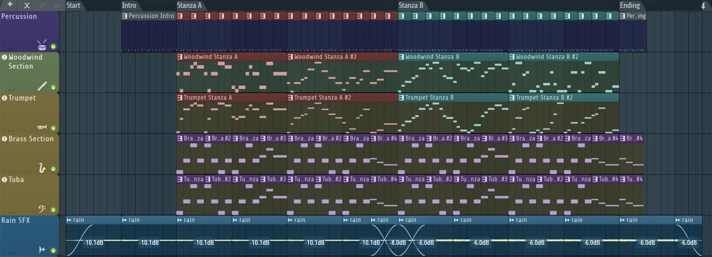Click the -8.0dB crossfade volume label in the rain clip
Image resolution: width=712 pixels, height=257 pixels.
[398, 242]
